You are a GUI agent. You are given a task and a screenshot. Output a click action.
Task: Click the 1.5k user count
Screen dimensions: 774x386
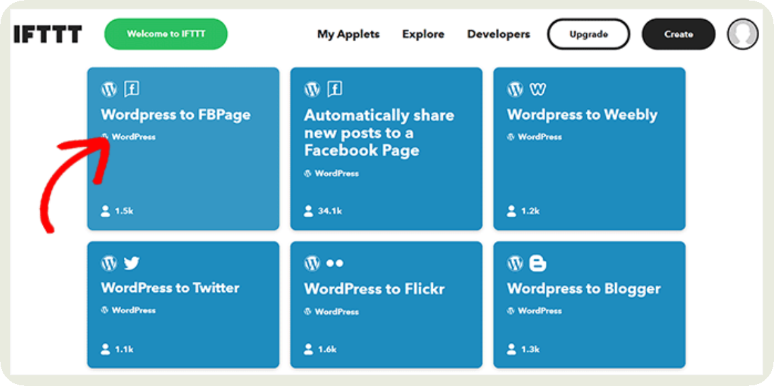(124, 211)
